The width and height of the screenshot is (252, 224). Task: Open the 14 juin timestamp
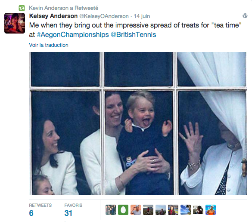click(142, 16)
